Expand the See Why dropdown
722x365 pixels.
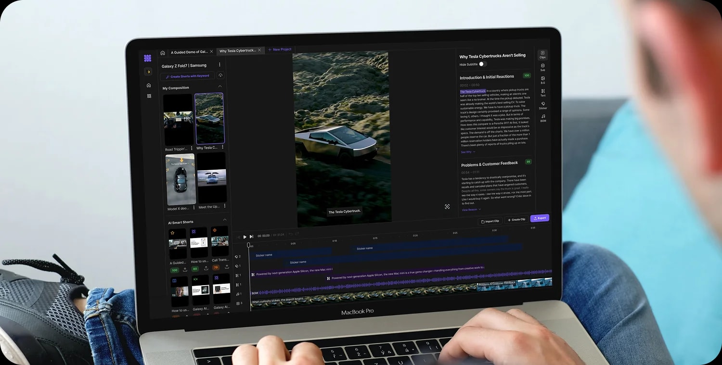pyautogui.click(x=468, y=152)
